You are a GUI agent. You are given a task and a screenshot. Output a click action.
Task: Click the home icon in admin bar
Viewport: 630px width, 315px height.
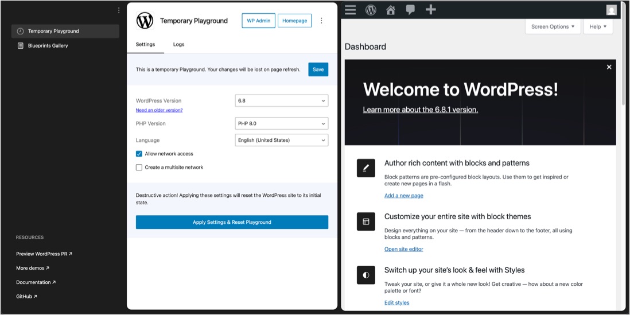pyautogui.click(x=391, y=10)
